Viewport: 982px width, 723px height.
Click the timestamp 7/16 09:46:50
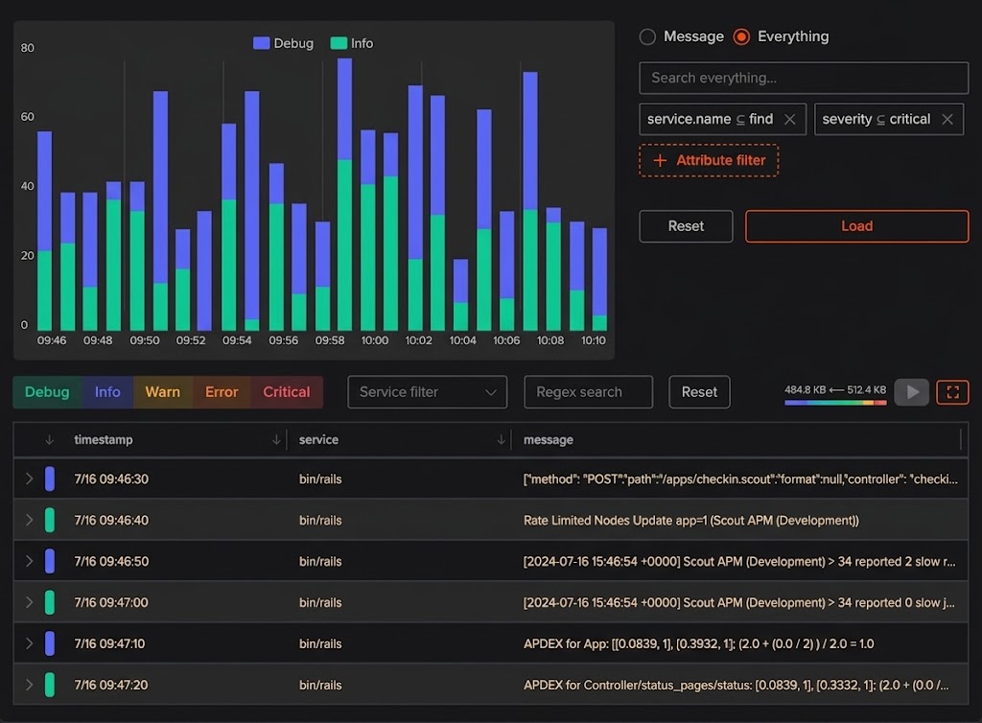pyautogui.click(x=111, y=562)
